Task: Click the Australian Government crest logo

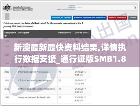Action: click(x=7, y=8)
